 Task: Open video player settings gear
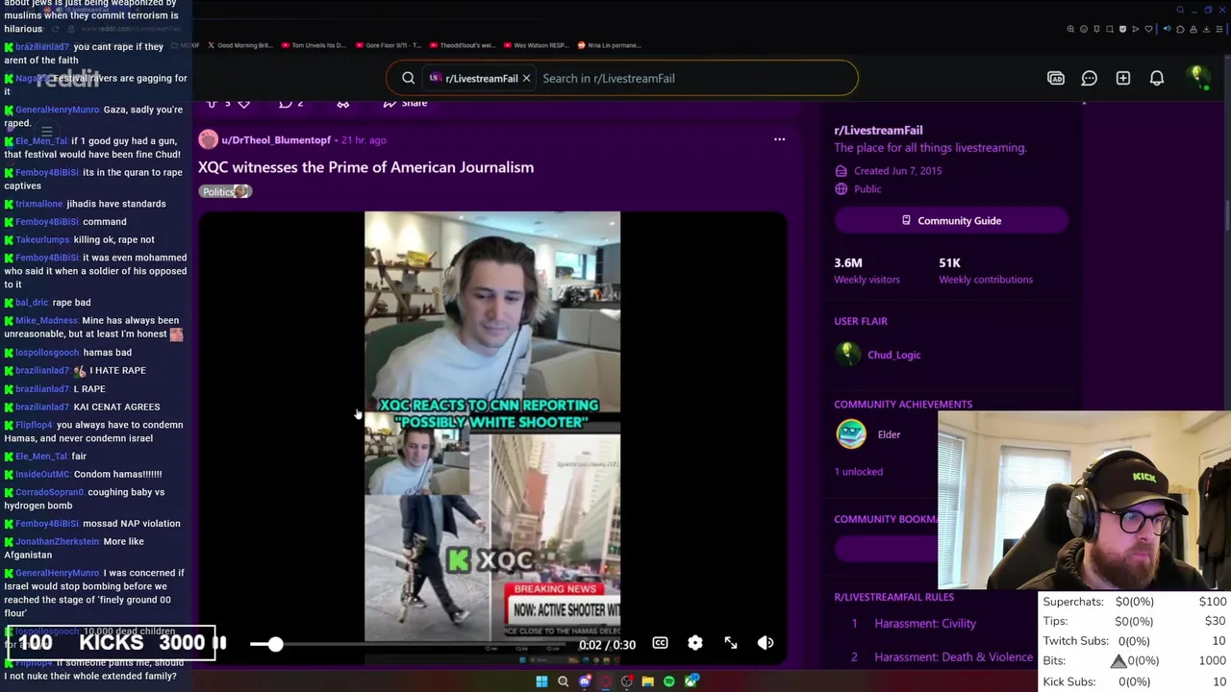click(x=695, y=643)
